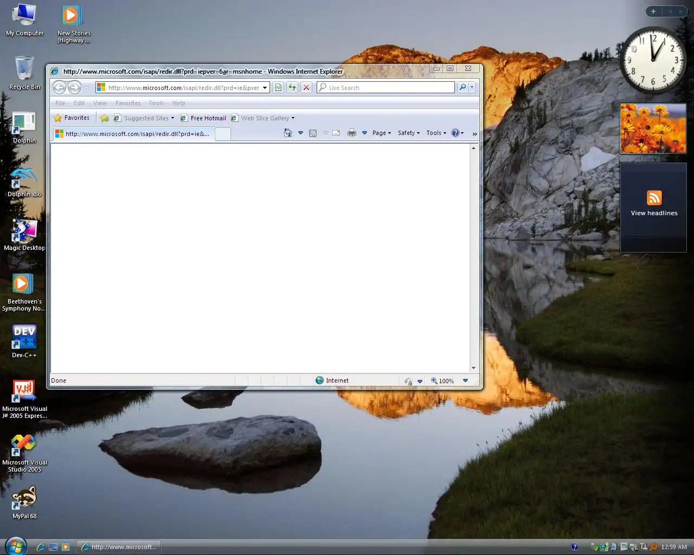The image size is (694, 555).
Task: Open the Favorites star button panel
Action: pyautogui.click(x=72, y=118)
